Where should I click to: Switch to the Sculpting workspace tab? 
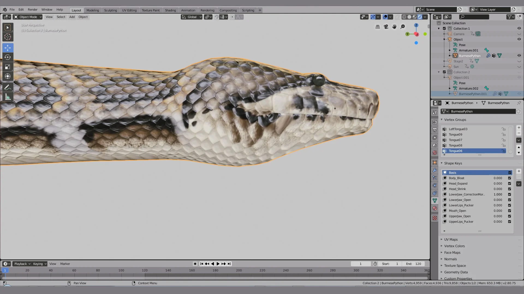point(111,10)
